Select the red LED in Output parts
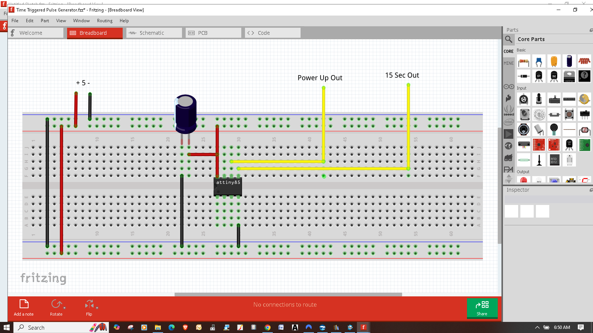593x333 pixels. coord(524,180)
